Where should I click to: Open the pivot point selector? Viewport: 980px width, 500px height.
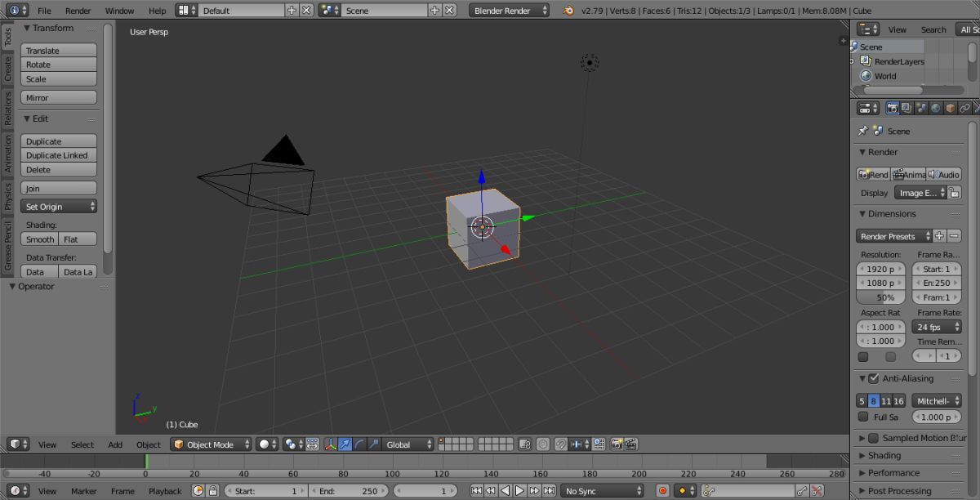[x=293, y=444]
